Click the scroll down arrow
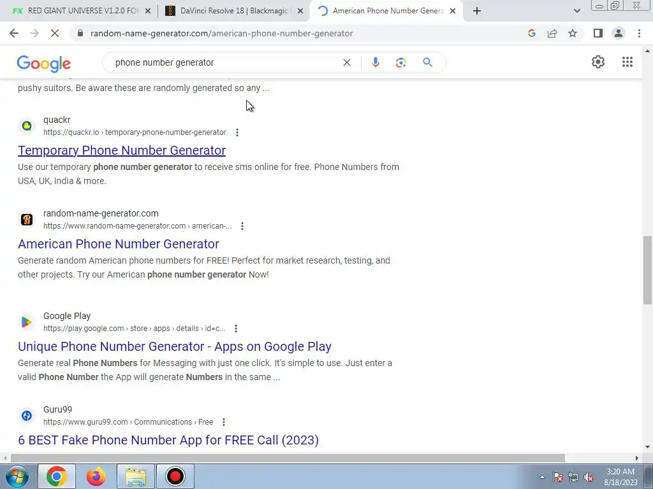Image resolution: width=653 pixels, height=489 pixels. 647,447
